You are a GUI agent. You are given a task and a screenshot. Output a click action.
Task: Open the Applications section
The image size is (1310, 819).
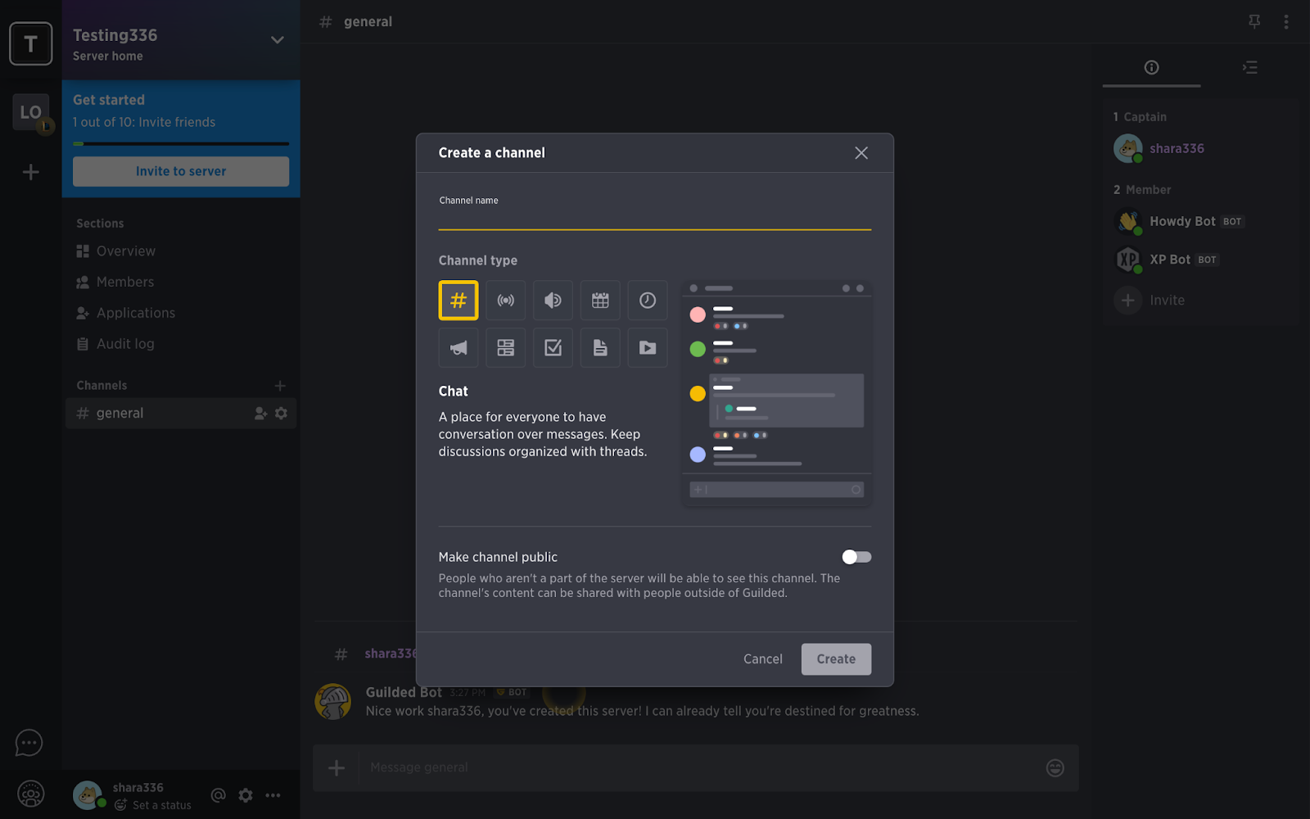(125, 313)
